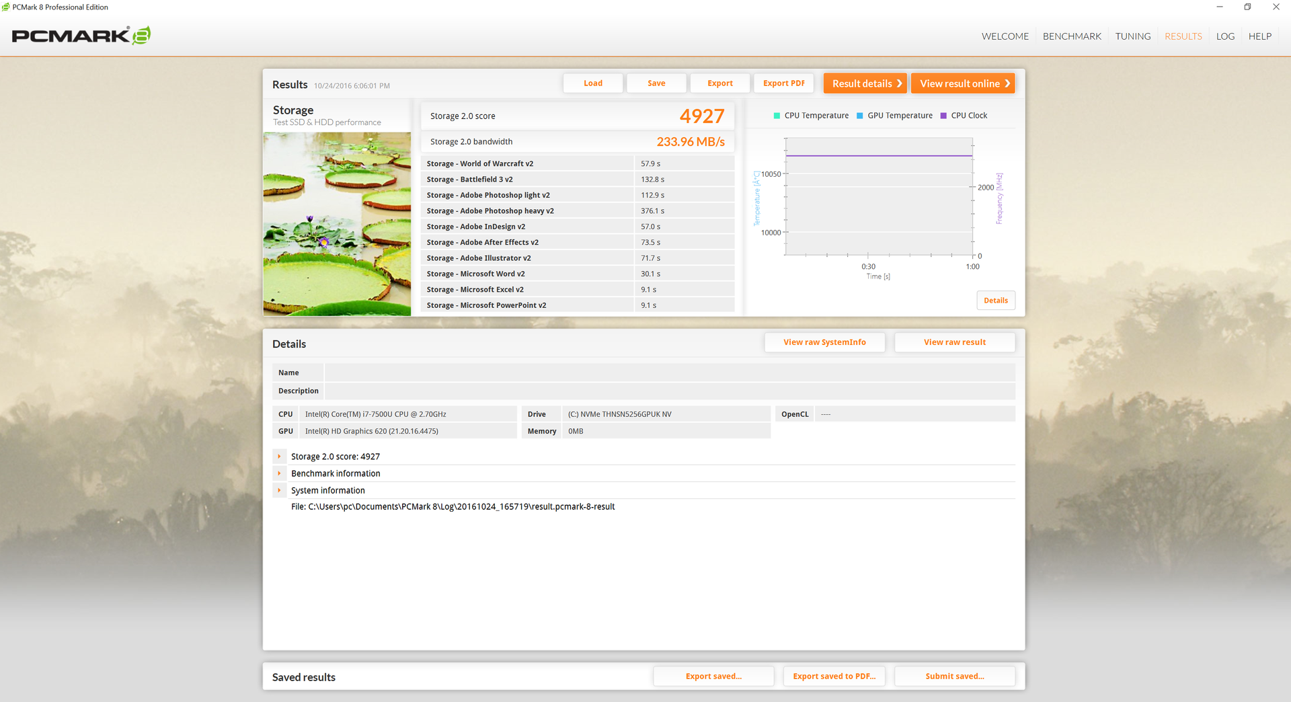Screen dimensions: 1291x702
Task: Select the Microsoft PowerPoint v2 row
Action: [x=578, y=305]
